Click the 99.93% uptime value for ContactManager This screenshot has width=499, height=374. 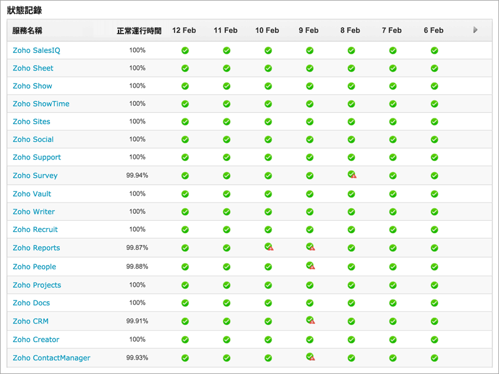click(x=137, y=357)
